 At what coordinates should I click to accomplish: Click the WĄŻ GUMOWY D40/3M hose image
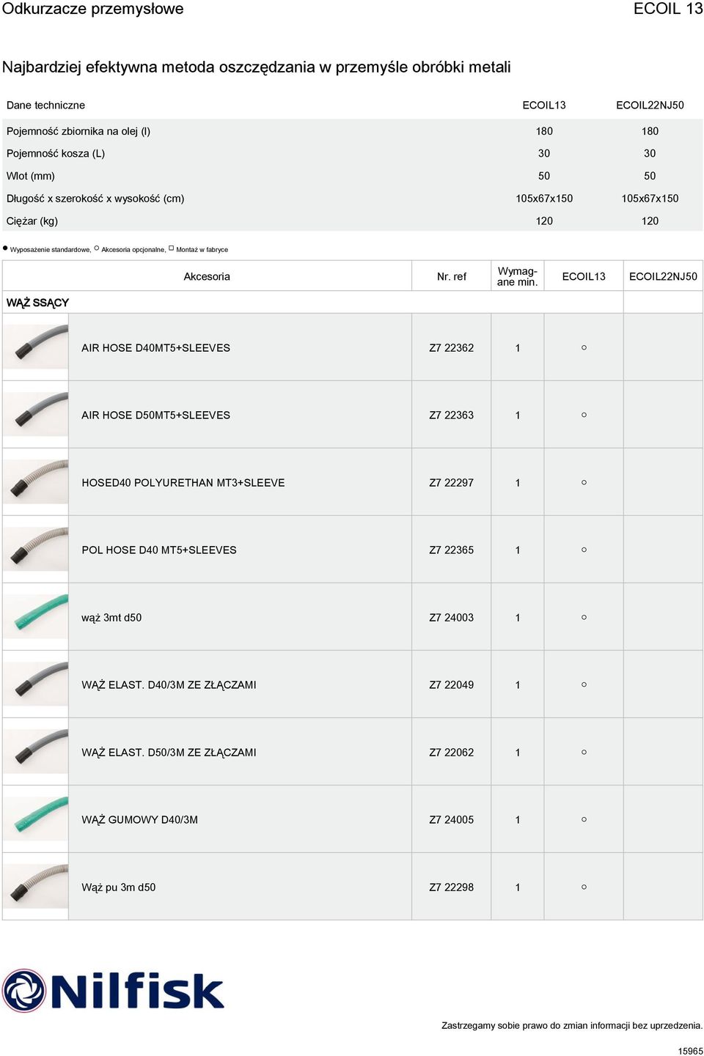tap(36, 819)
